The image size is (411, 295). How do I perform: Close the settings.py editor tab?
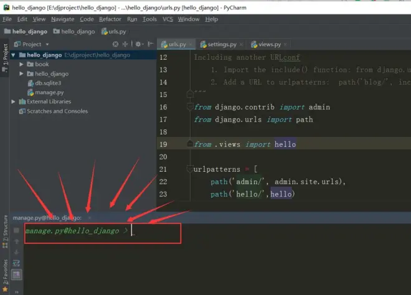[241, 44]
